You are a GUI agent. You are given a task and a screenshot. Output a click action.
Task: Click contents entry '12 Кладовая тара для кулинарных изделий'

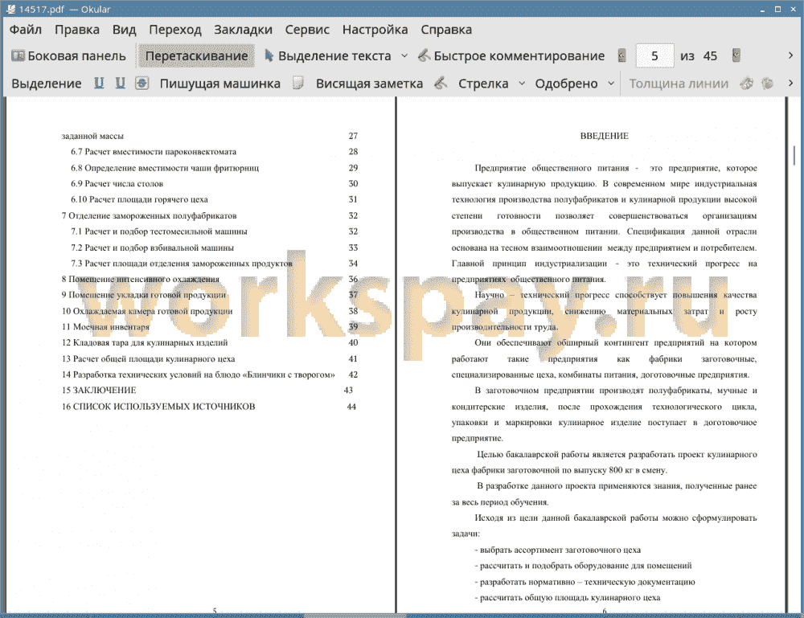(x=145, y=343)
